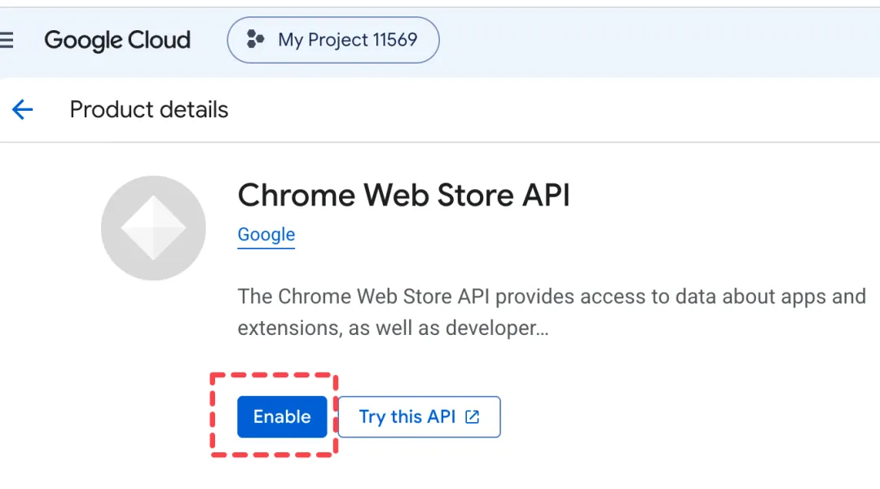Click the Chrome Web Store API title

point(403,195)
